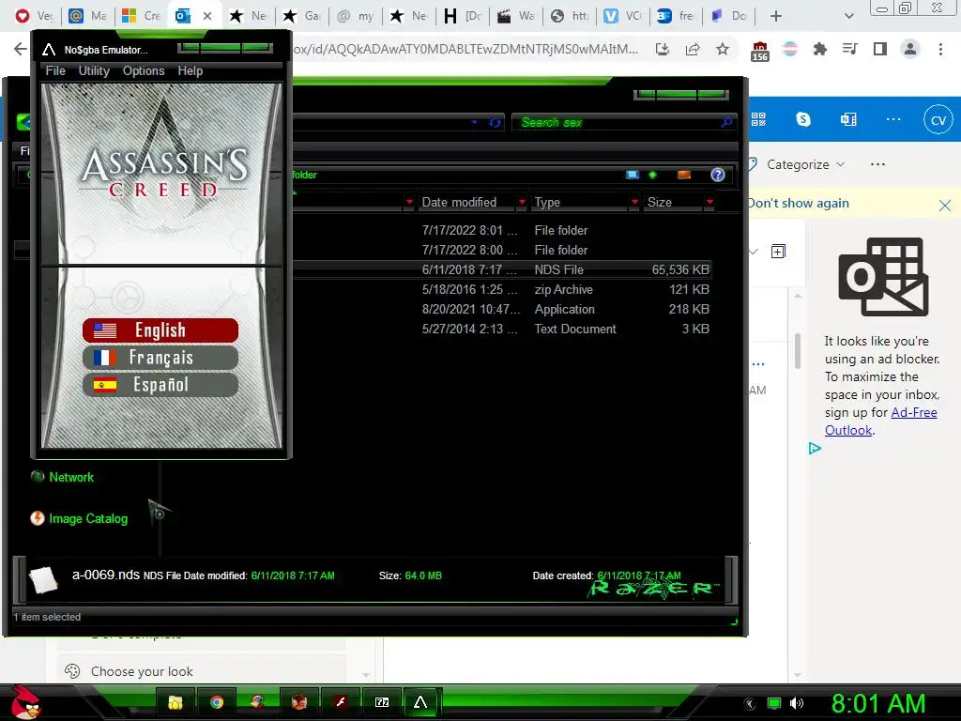This screenshot has height=721, width=961.
Task: Click the striped round extension icon
Action: pos(790,49)
